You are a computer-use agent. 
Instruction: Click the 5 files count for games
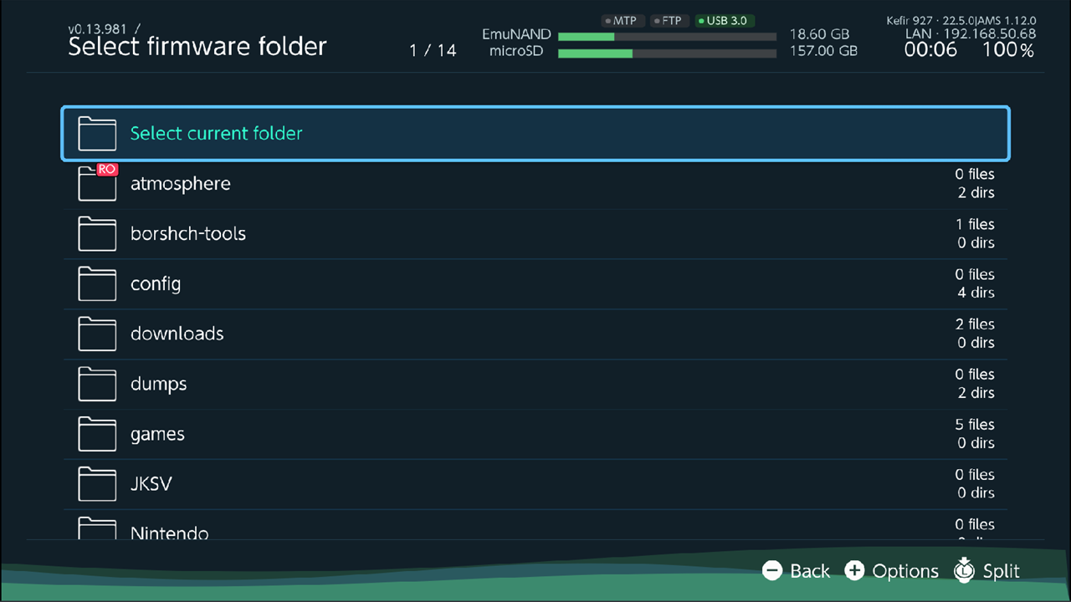point(975,425)
